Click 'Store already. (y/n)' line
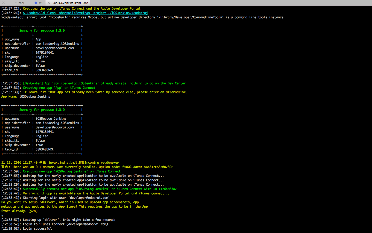 click(x=19, y=211)
